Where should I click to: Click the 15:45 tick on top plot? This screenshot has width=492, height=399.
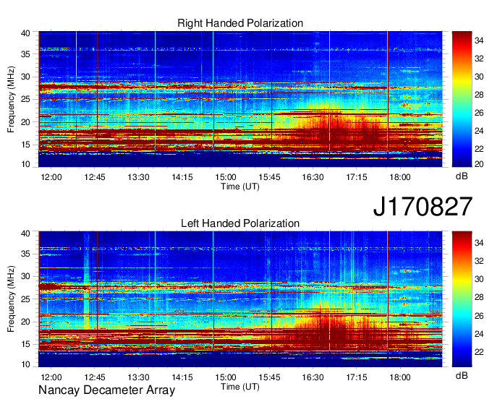269,177
